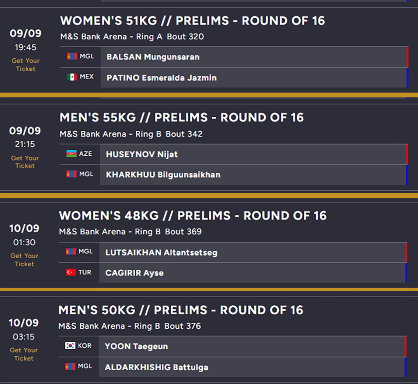Get your ticket for Bout 320
418x384 pixels.
(25, 65)
